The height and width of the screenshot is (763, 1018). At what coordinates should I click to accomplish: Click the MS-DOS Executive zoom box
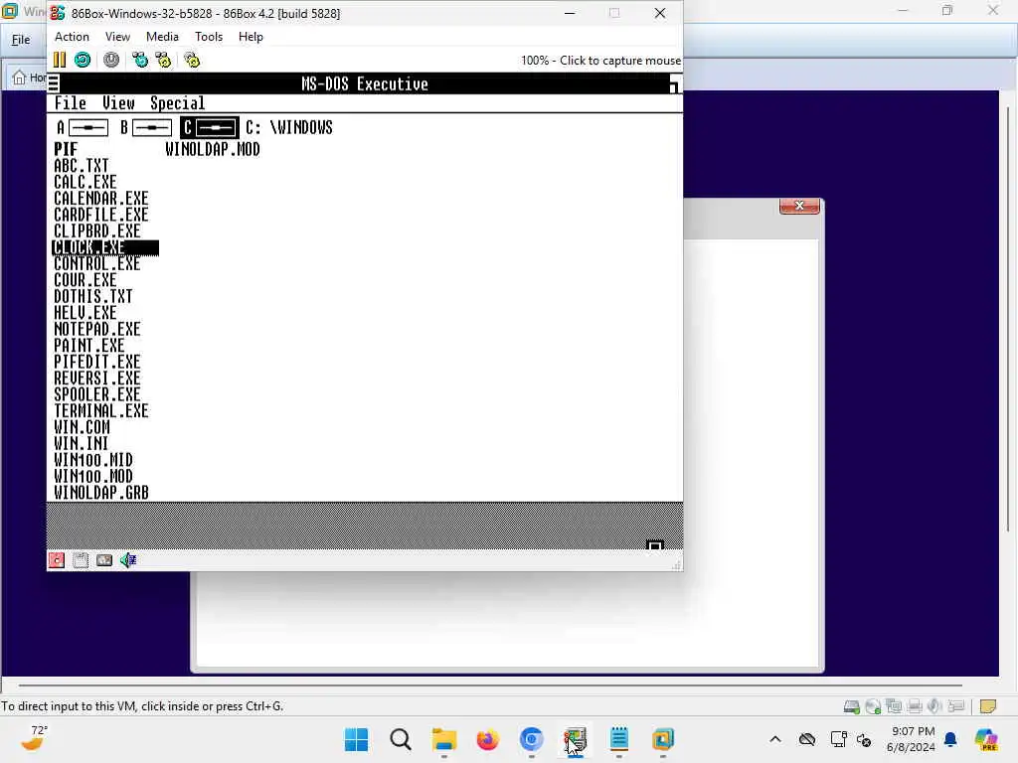675,83
